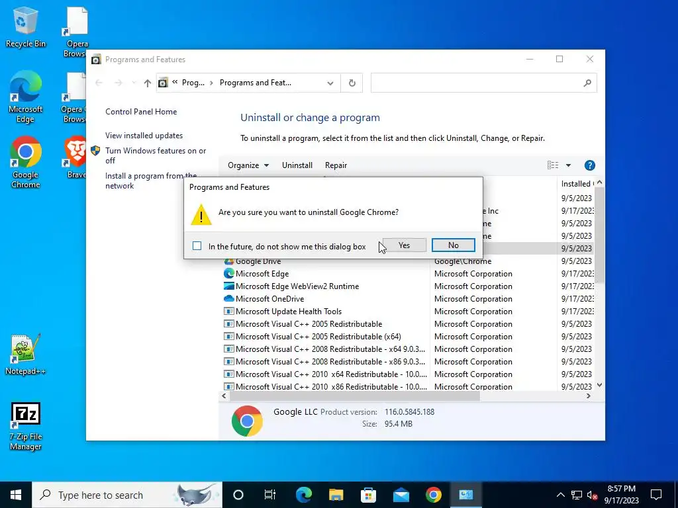Click the horizontal scrollbar right arrow
678x508 pixels.
(589, 396)
